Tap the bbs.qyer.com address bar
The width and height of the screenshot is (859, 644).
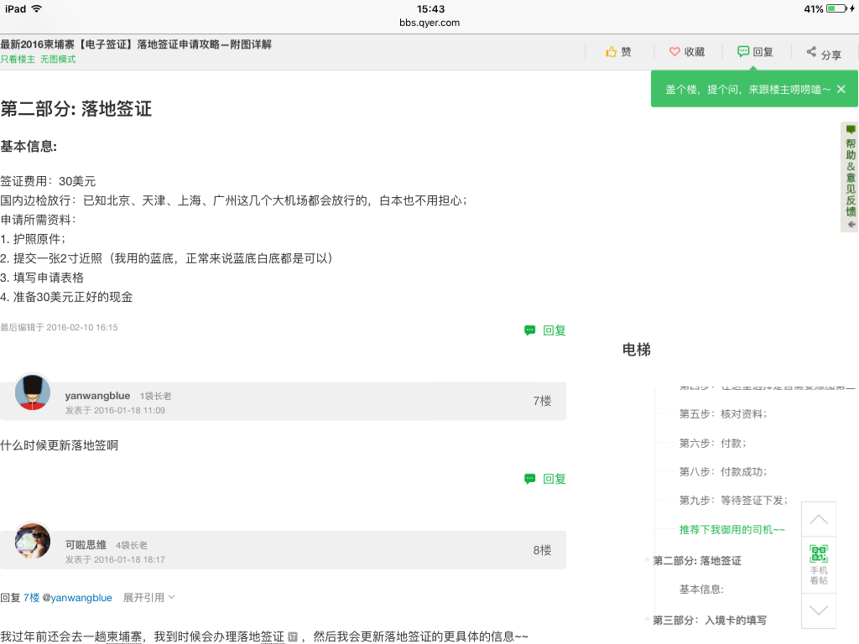coord(429,23)
